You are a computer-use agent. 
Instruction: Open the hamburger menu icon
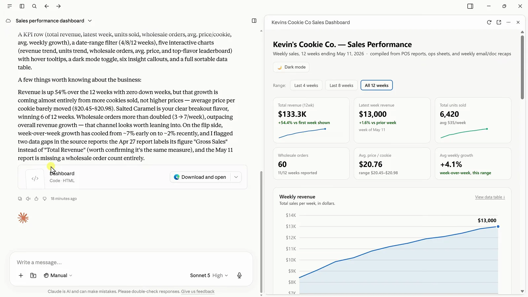tap(10, 6)
